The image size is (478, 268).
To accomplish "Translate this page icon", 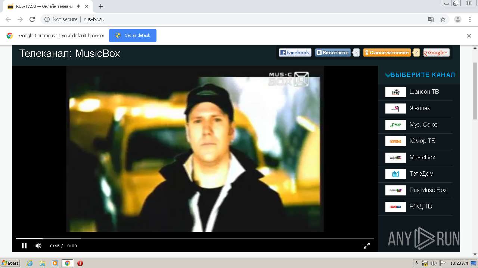I will (x=431, y=19).
